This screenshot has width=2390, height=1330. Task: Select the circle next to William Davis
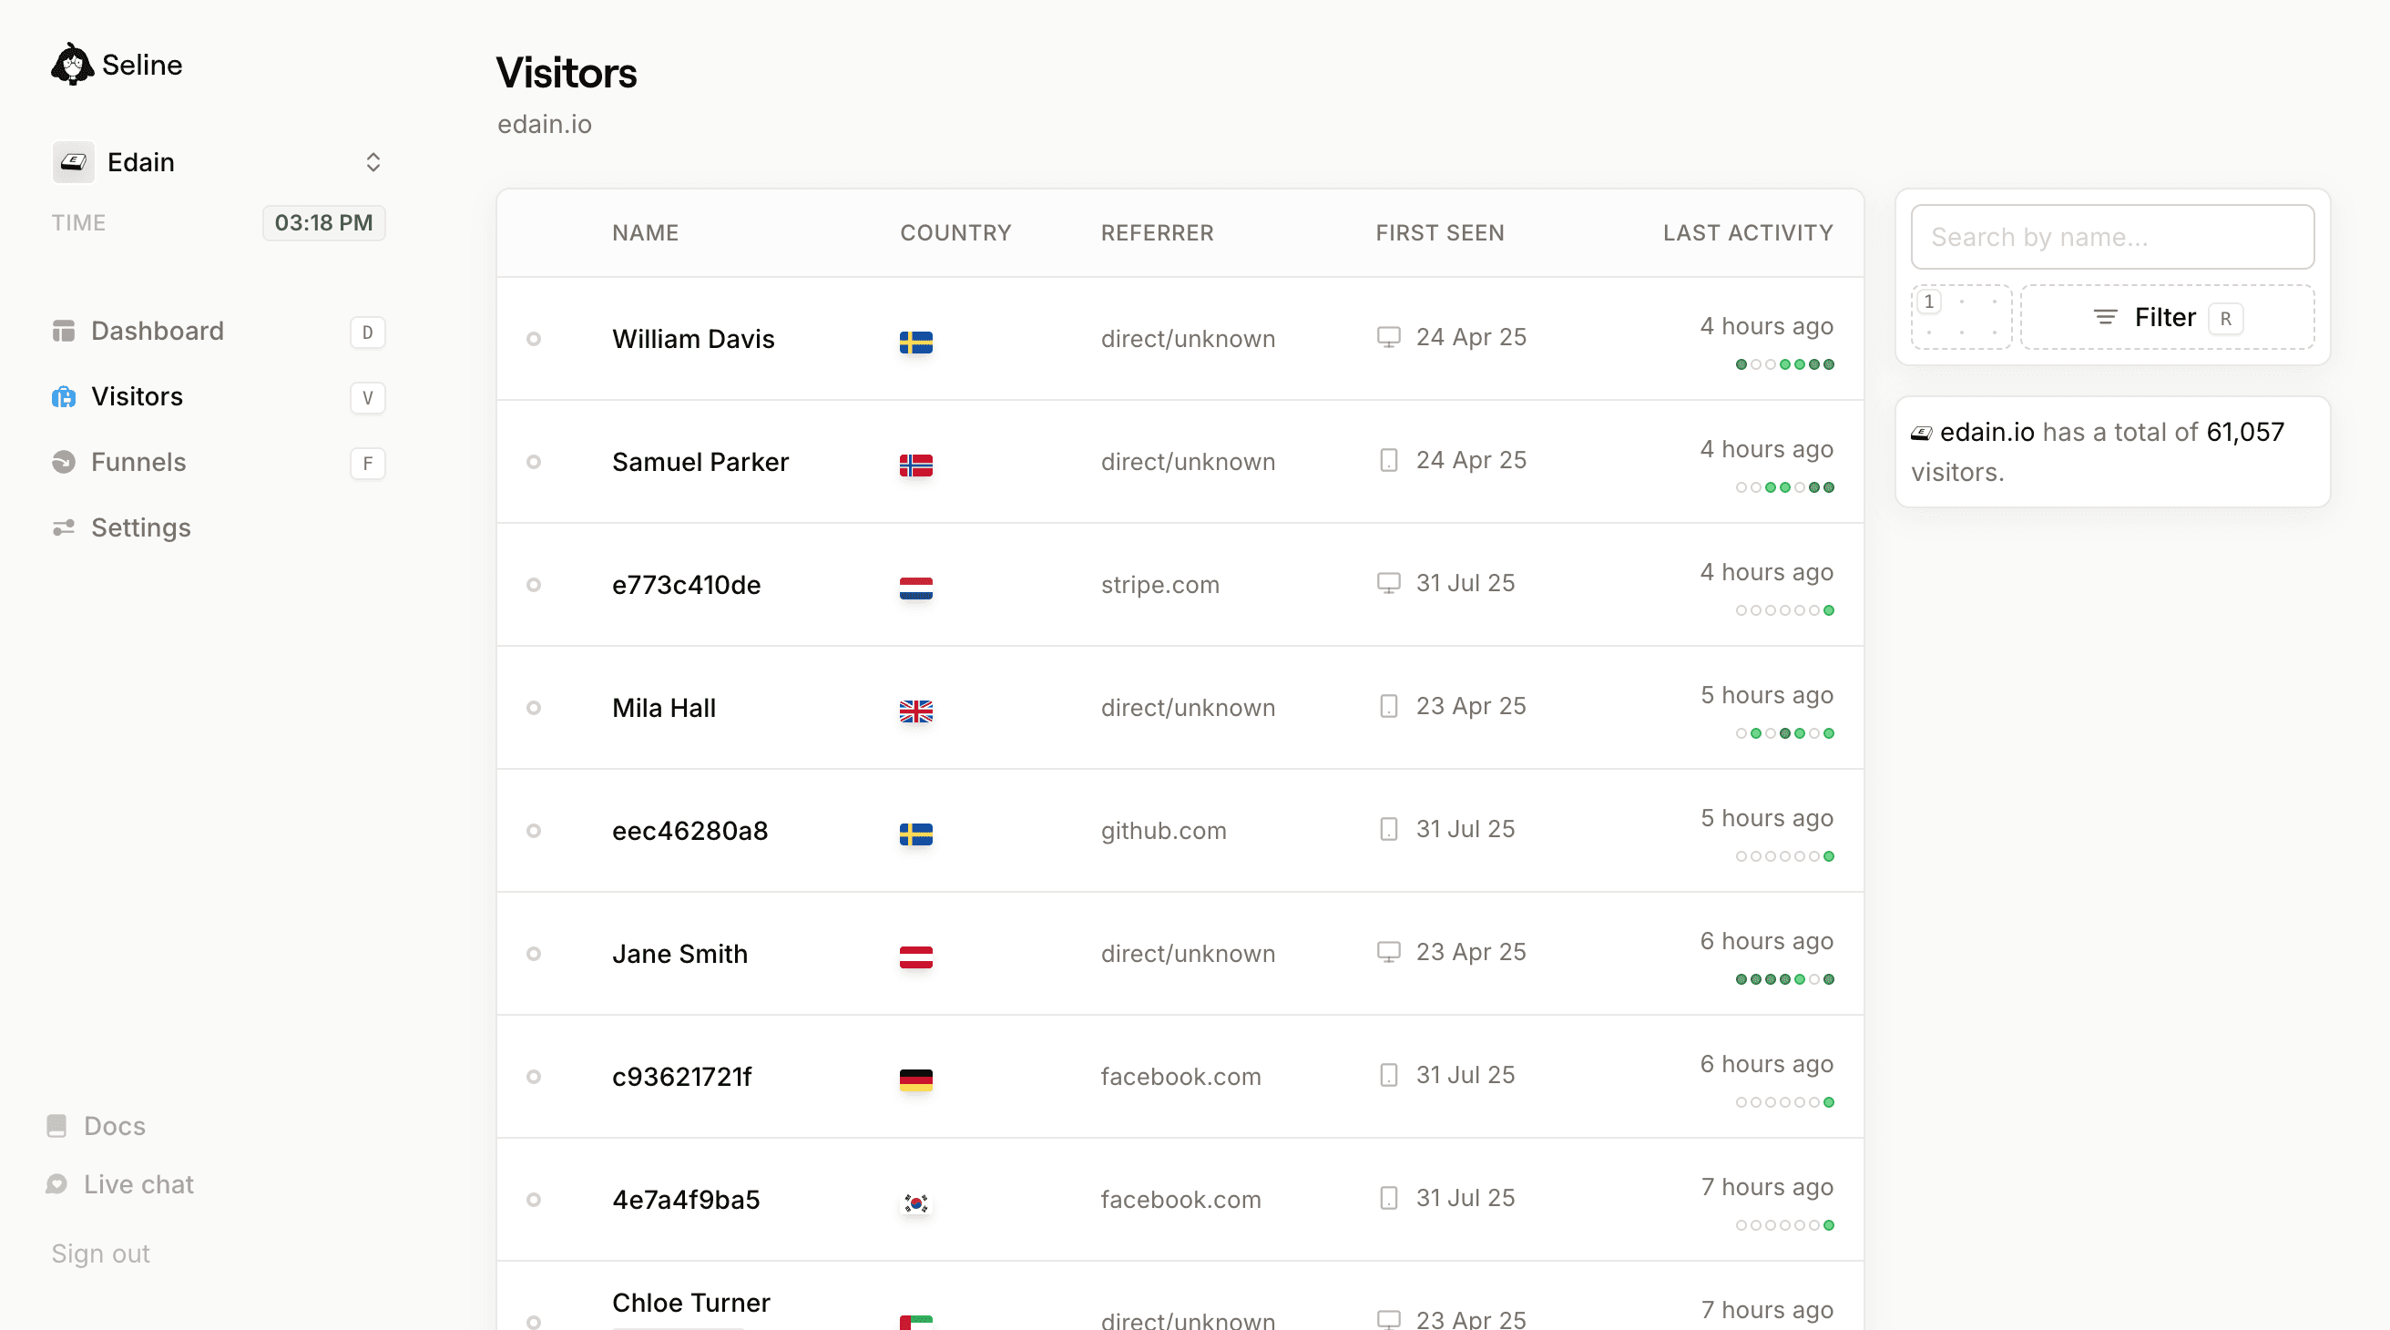tap(535, 339)
